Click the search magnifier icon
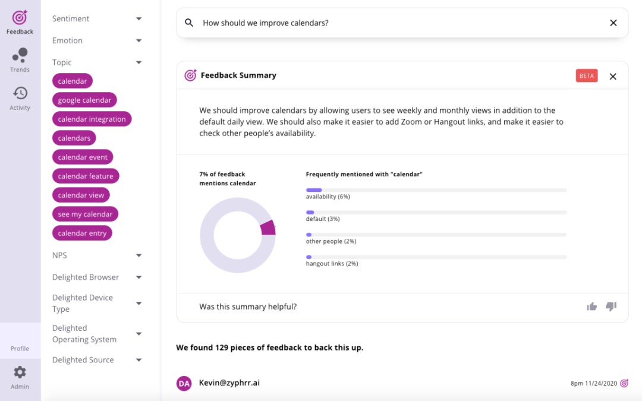This screenshot has width=642, height=401. tap(189, 23)
